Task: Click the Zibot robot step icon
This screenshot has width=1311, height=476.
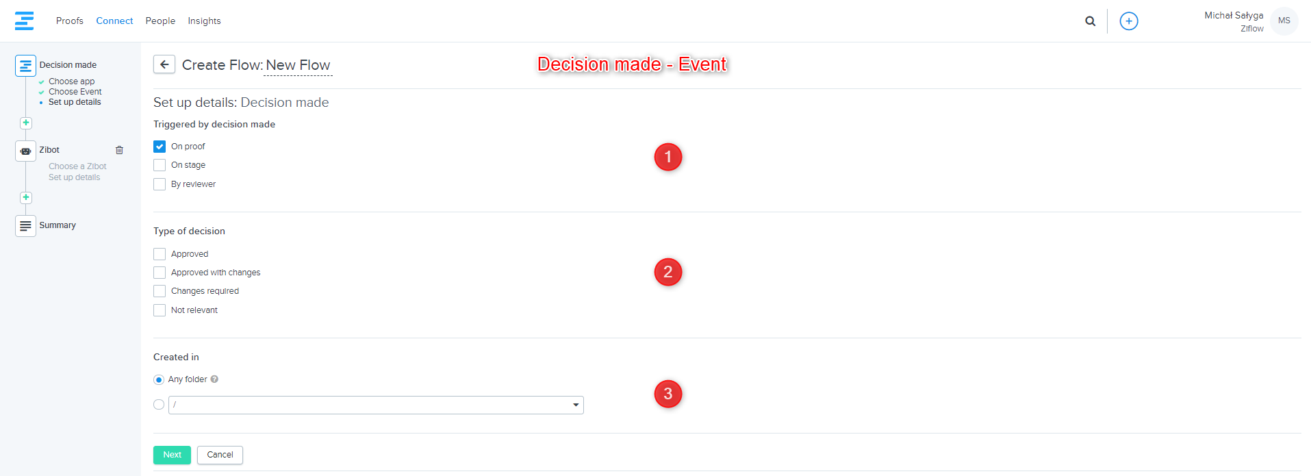Action: click(x=25, y=151)
